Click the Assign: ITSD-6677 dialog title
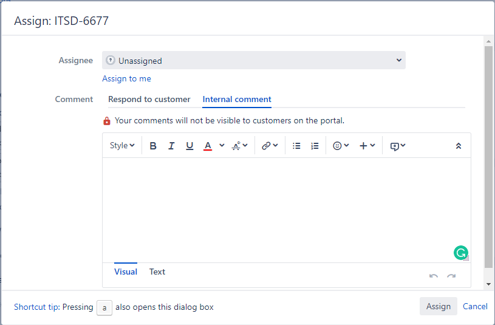The height and width of the screenshot is (325, 495). point(61,21)
